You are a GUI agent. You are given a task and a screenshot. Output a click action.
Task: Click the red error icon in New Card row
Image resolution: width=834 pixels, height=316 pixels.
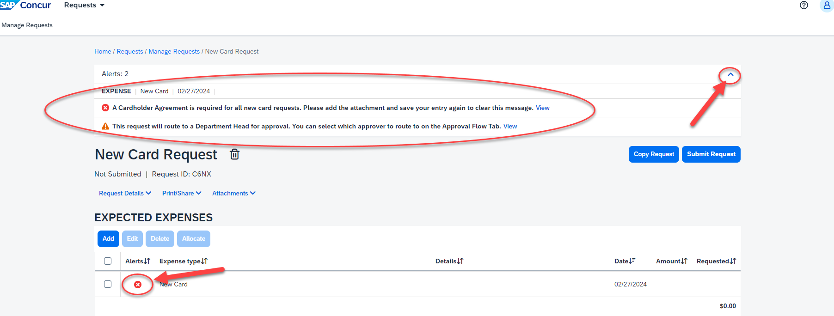[138, 285]
